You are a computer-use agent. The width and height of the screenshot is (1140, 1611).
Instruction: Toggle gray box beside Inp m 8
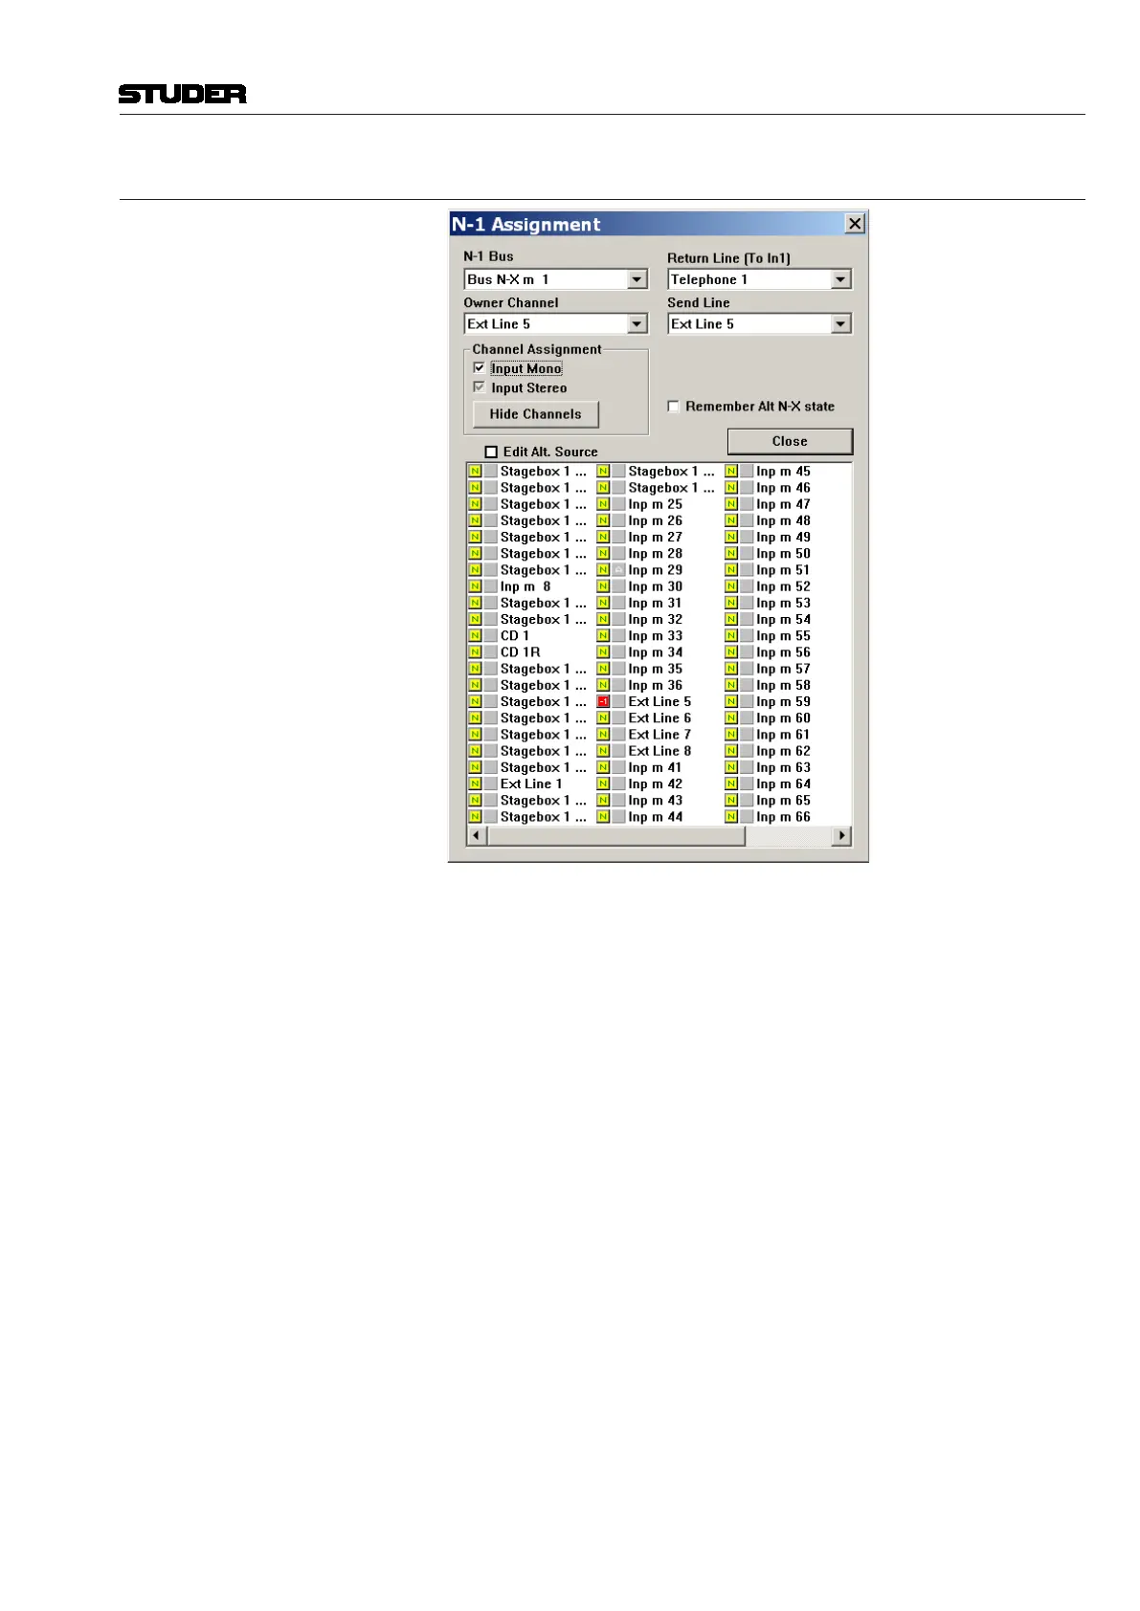[490, 586]
